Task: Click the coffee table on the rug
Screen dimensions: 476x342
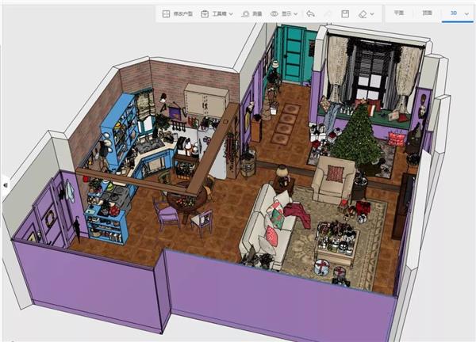Action: 336,244
